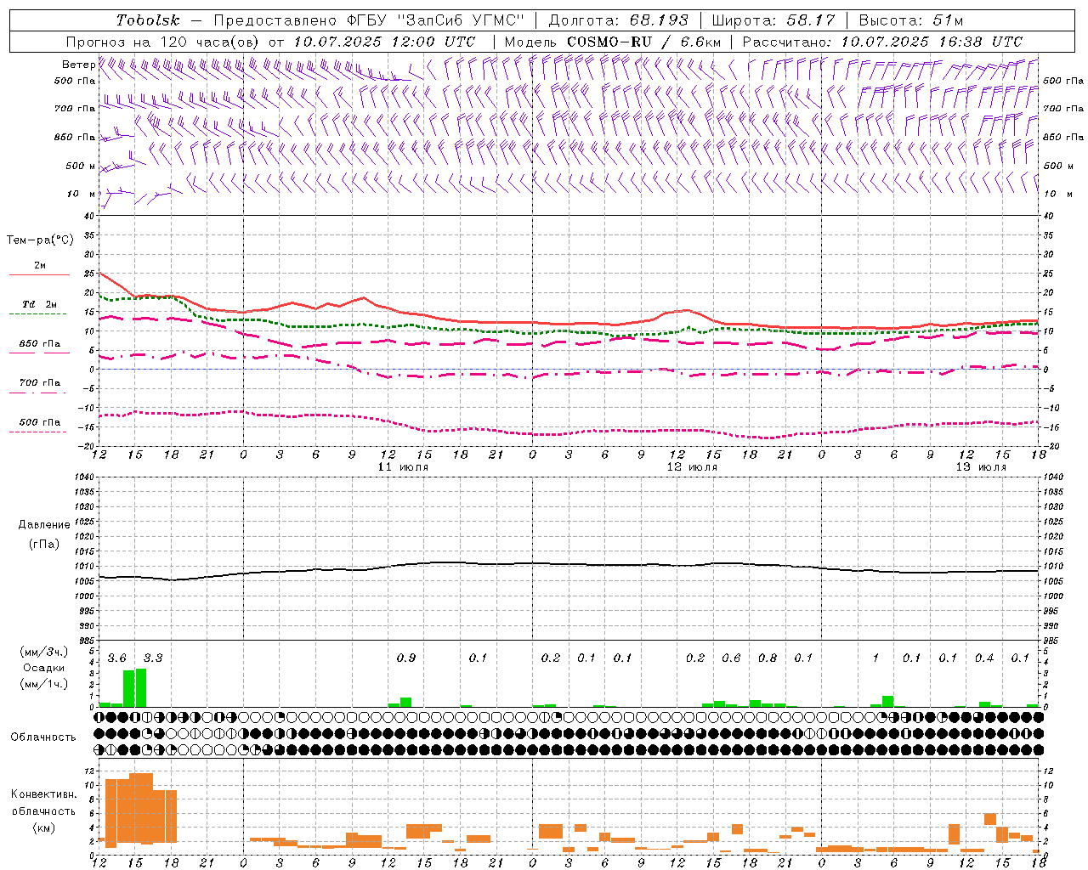Click the precipitation value "0.4"

click(x=984, y=658)
